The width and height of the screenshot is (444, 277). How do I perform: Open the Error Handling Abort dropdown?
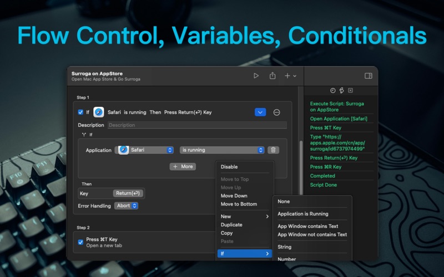[127, 206]
